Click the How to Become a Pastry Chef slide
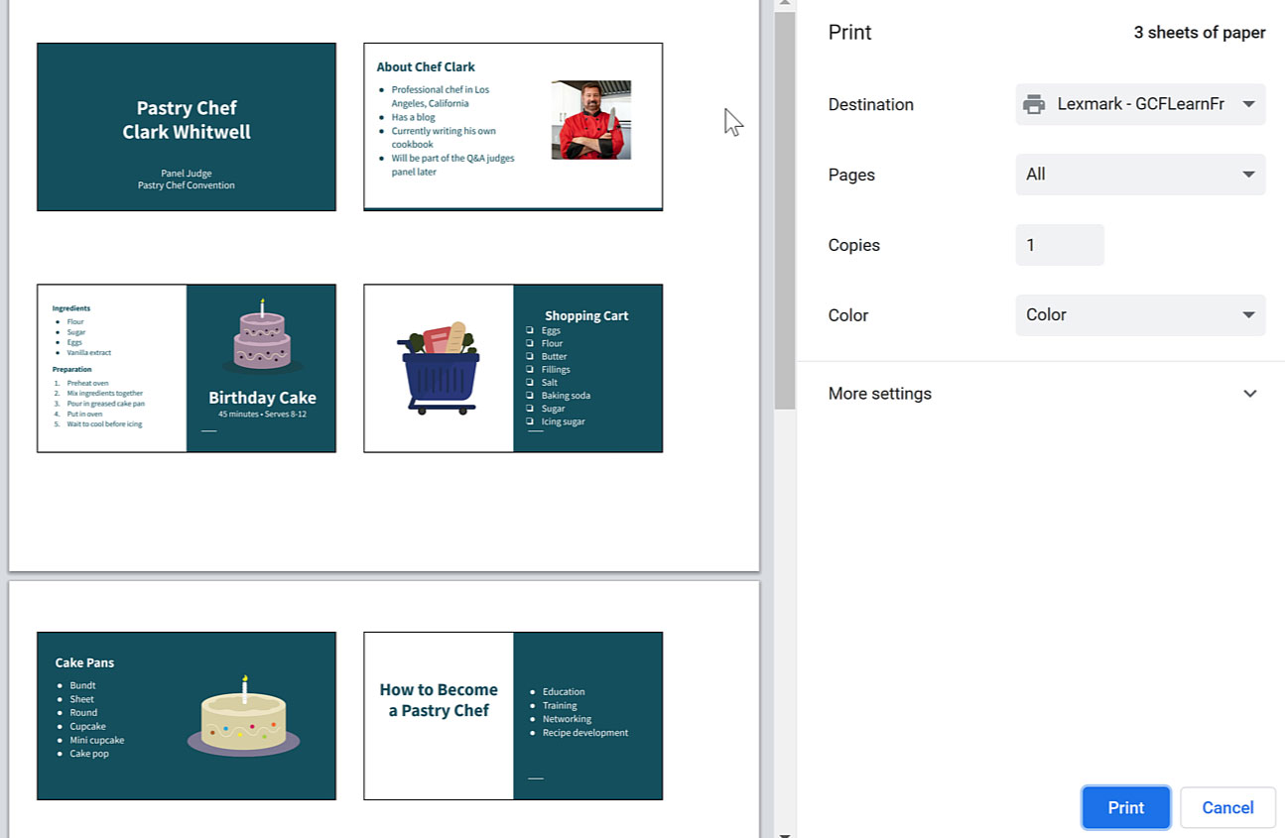Screen dimensions: 1285x838 513,716
